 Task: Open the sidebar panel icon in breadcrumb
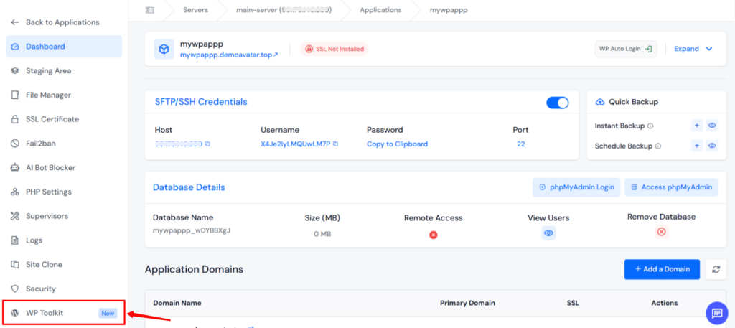(149, 10)
